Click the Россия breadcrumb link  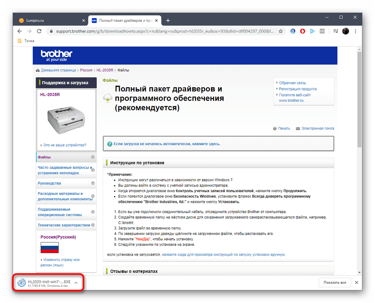[86, 70]
